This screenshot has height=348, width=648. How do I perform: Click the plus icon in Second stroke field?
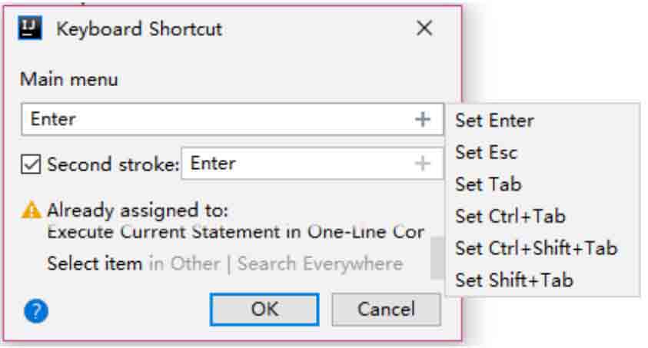pos(423,164)
